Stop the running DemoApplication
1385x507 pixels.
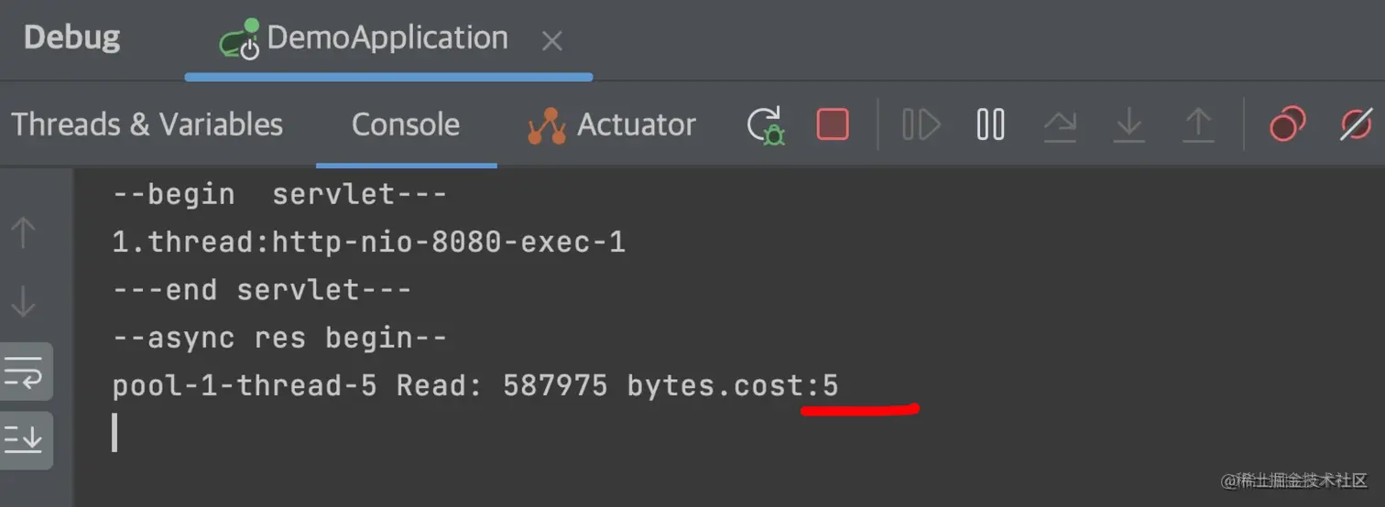832,124
